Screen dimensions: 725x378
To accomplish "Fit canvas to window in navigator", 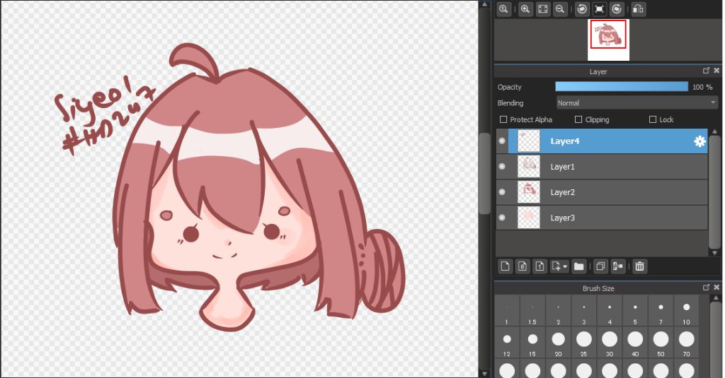I will [x=542, y=8].
